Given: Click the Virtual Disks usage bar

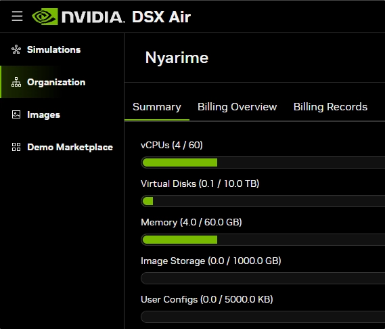Looking at the screenshot, I should tap(263, 201).
